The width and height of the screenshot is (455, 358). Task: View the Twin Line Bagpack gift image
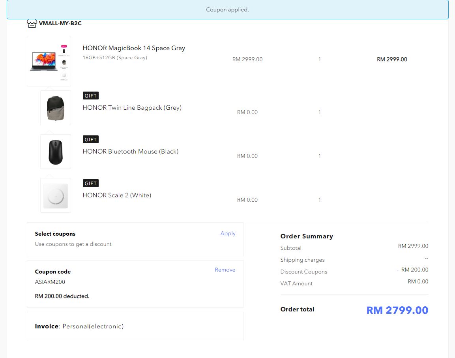[56, 108]
